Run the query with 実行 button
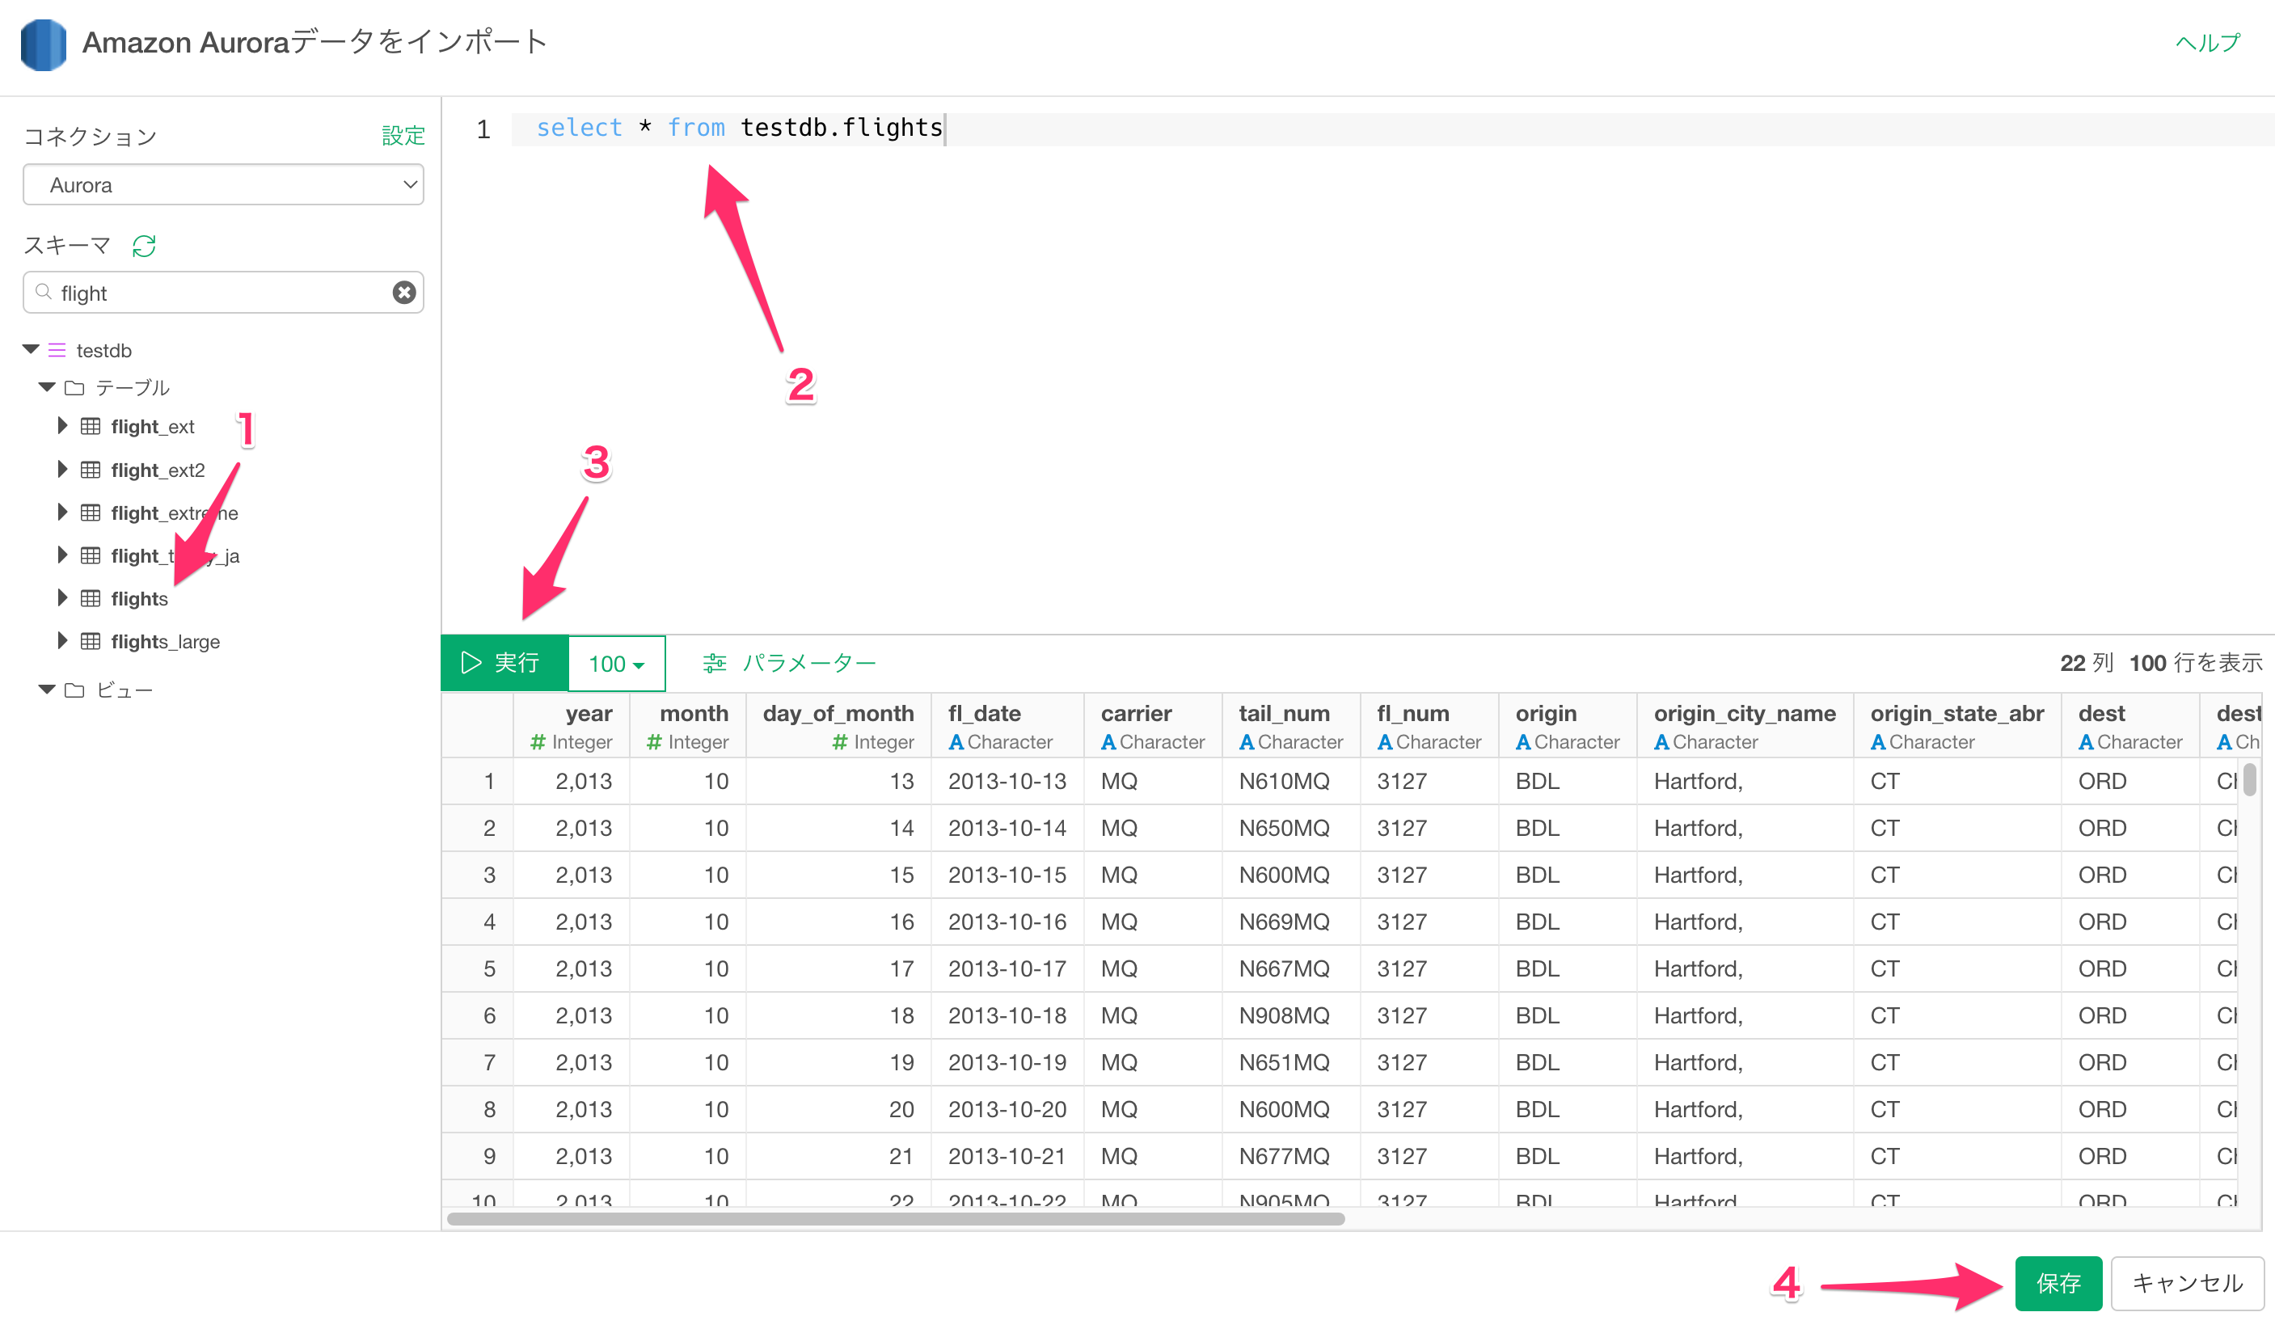This screenshot has width=2275, height=1329. pyautogui.click(x=504, y=664)
